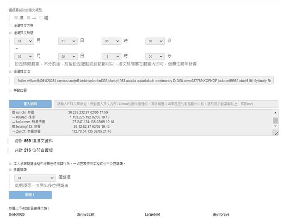Toggle the 噓 comment type checkbox

pyautogui.click(x=41, y=18)
